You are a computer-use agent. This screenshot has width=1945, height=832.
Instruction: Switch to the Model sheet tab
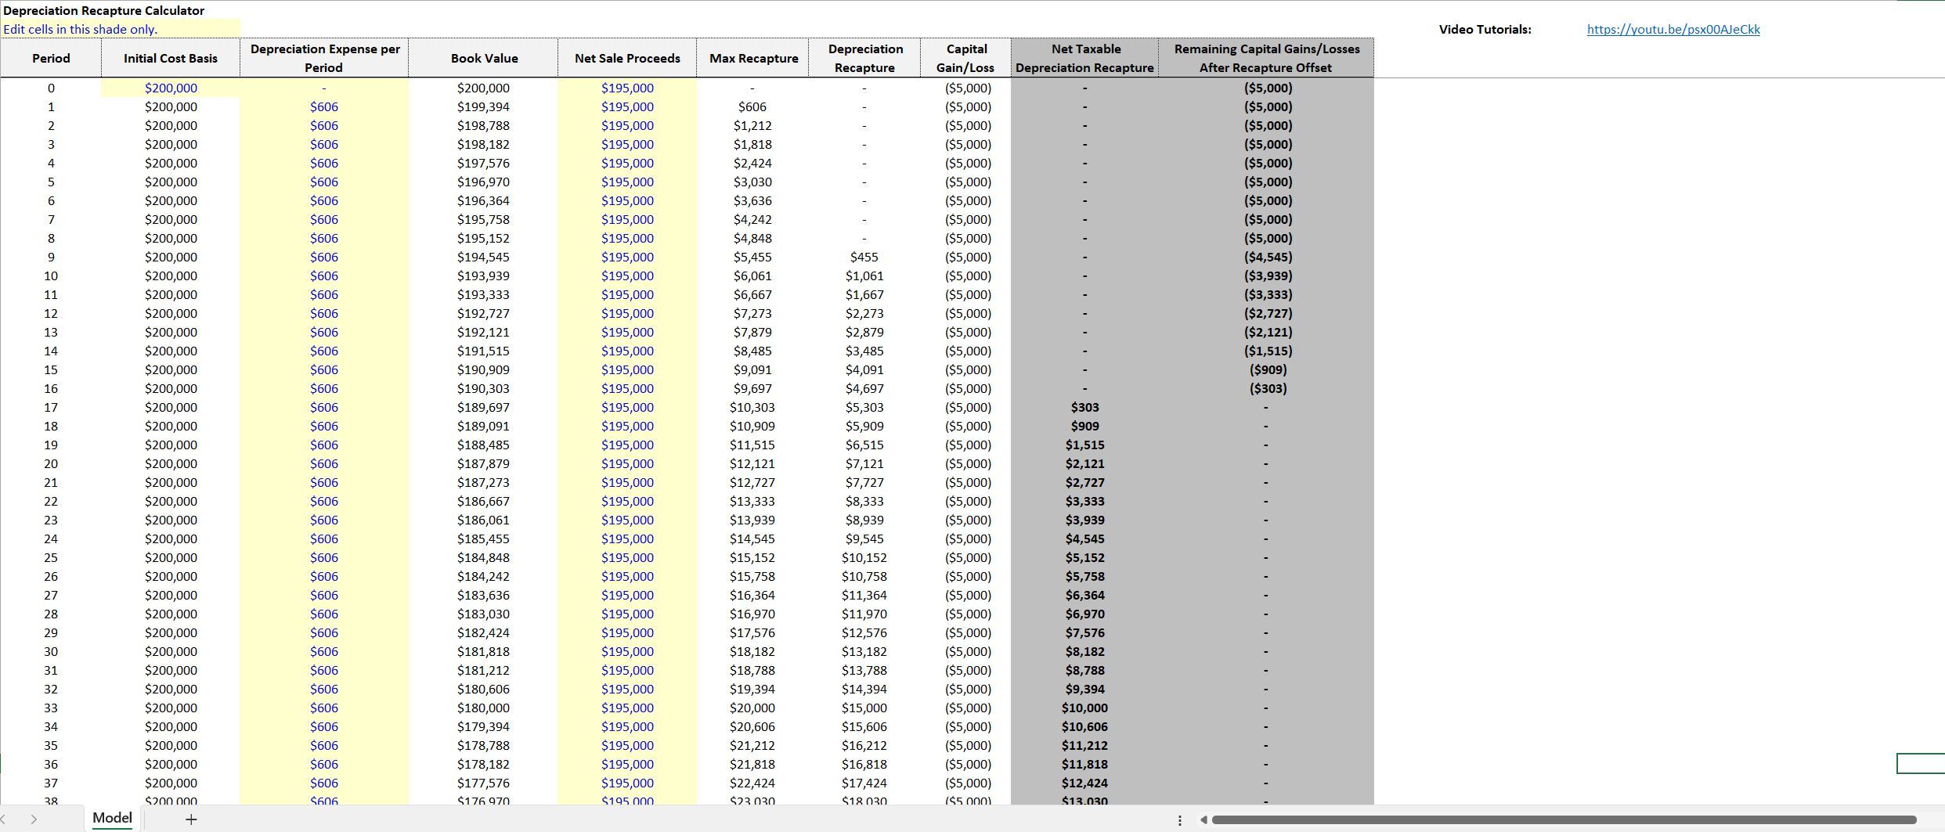pyautogui.click(x=112, y=818)
